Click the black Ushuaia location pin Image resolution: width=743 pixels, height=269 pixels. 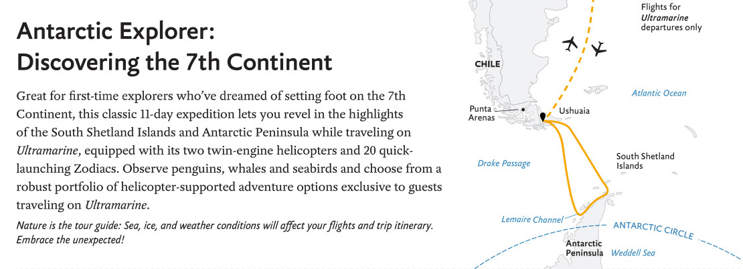pyautogui.click(x=543, y=118)
